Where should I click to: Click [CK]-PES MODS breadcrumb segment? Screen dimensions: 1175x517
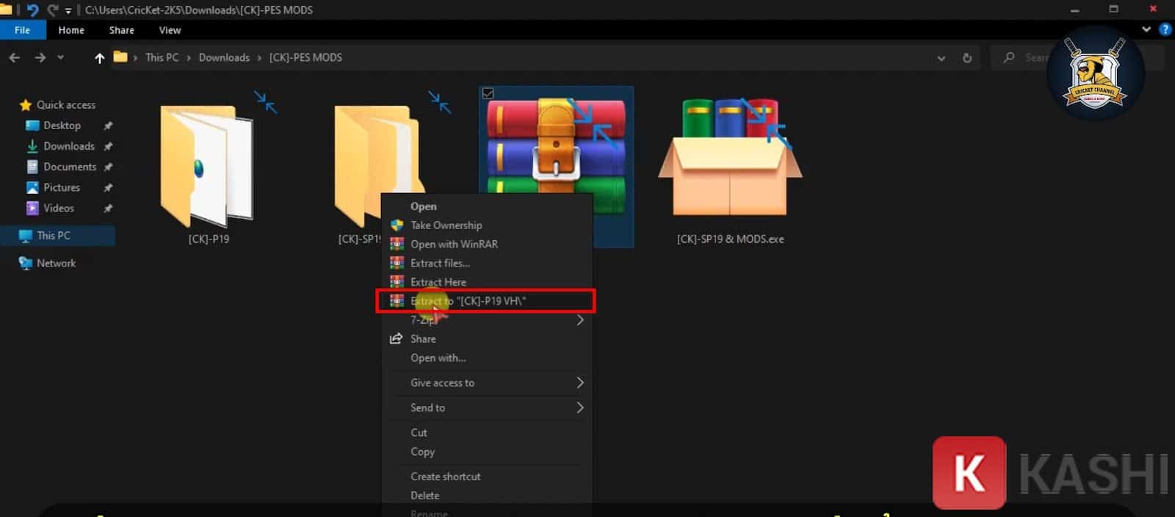(x=305, y=57)
